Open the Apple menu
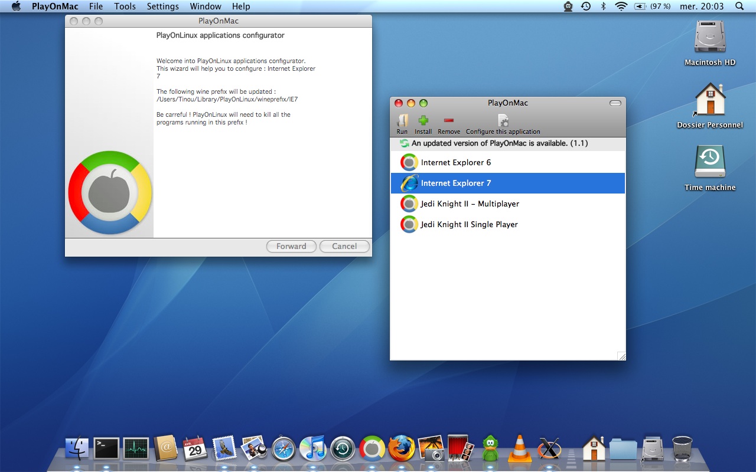This screenshot has height=472, width=756. click(x=16, y=6)
